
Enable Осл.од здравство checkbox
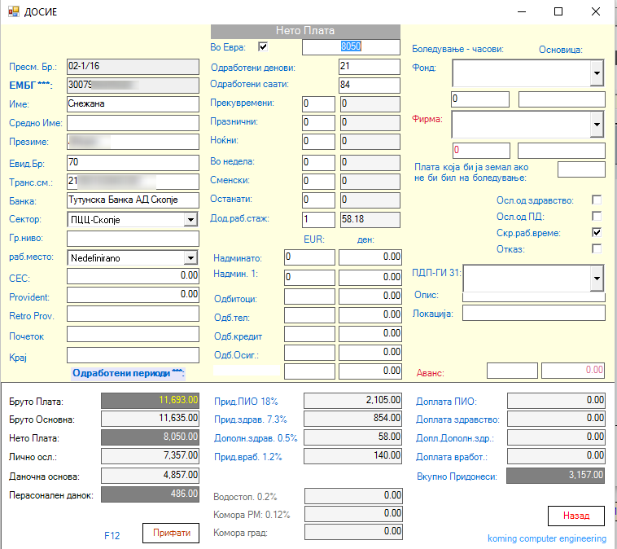coord(597,200)
